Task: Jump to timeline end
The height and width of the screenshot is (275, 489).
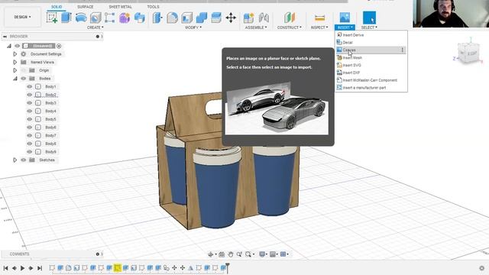Action: click(x=40, y=268)
